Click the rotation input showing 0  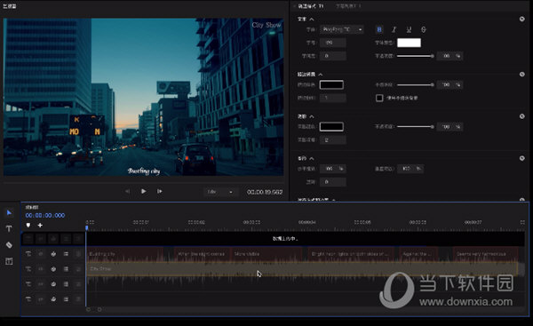pos(333,182)
